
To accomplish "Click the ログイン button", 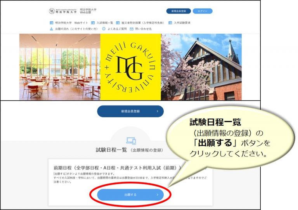I will coord(203,11).
